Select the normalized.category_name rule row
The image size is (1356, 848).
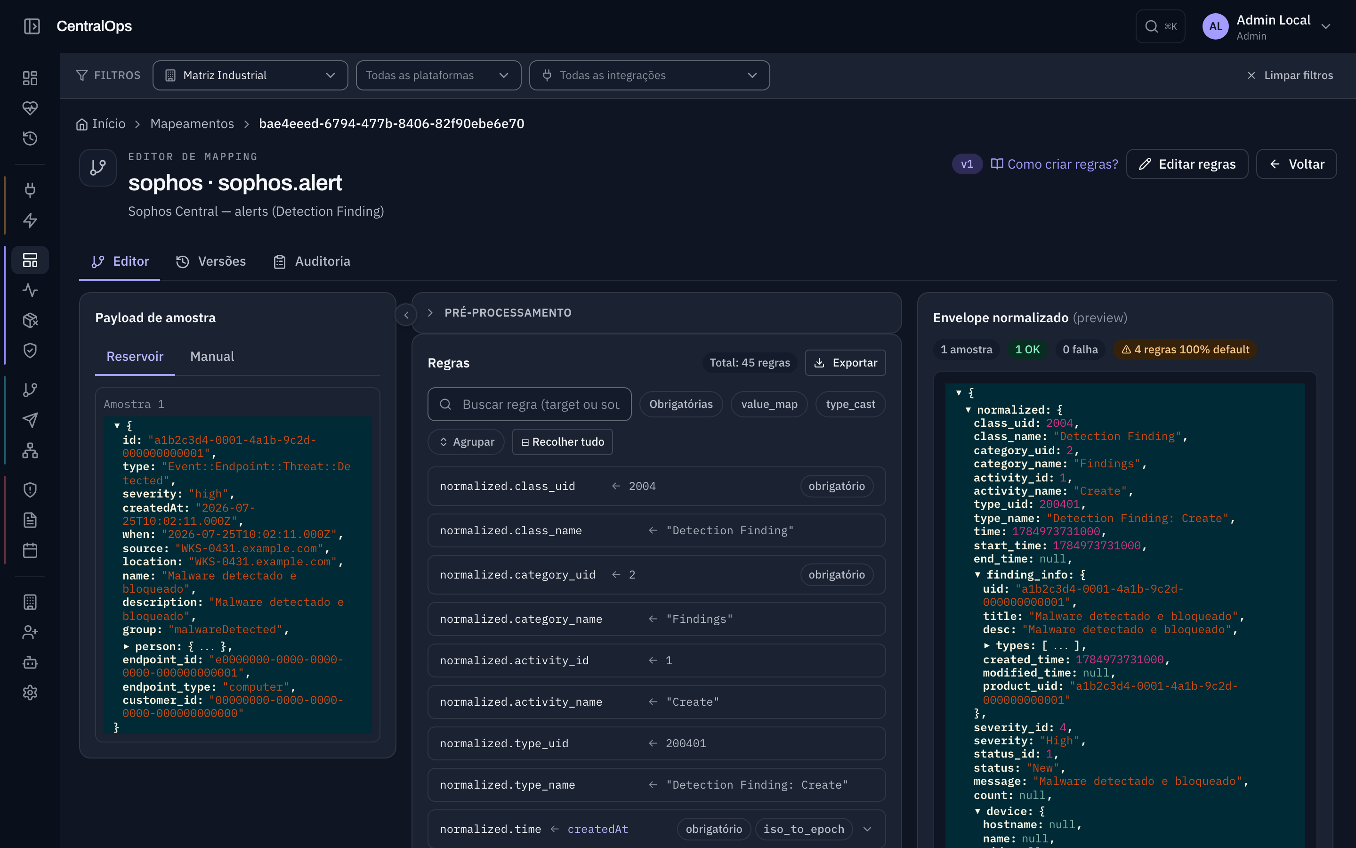656,619
